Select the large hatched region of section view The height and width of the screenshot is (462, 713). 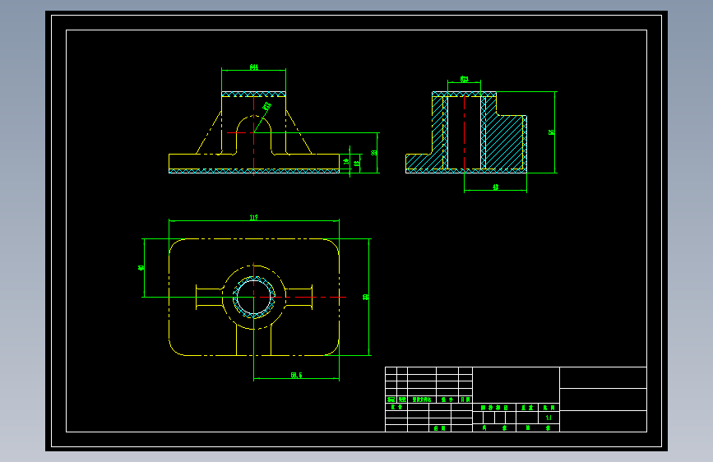click(x=504, y=142)
